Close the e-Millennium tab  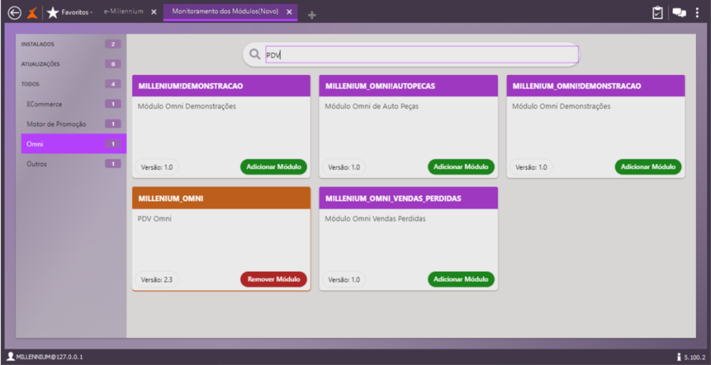pyautogui.click(x=154, y=12)
